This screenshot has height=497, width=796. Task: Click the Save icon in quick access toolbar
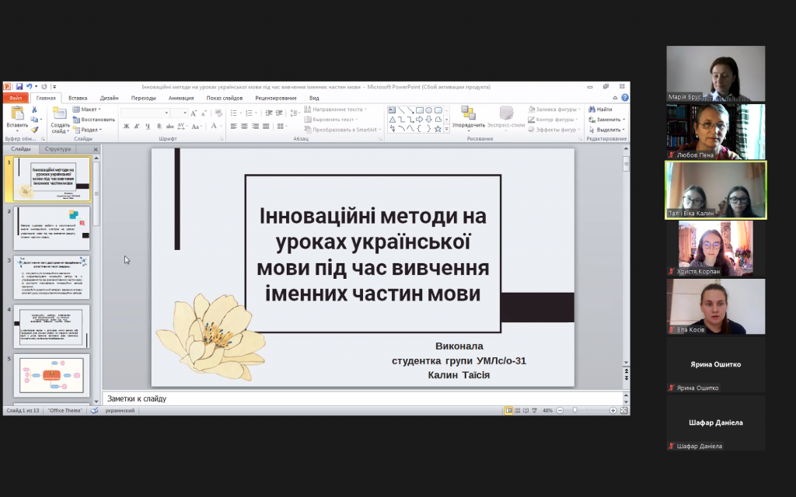[x=19, y=87]
